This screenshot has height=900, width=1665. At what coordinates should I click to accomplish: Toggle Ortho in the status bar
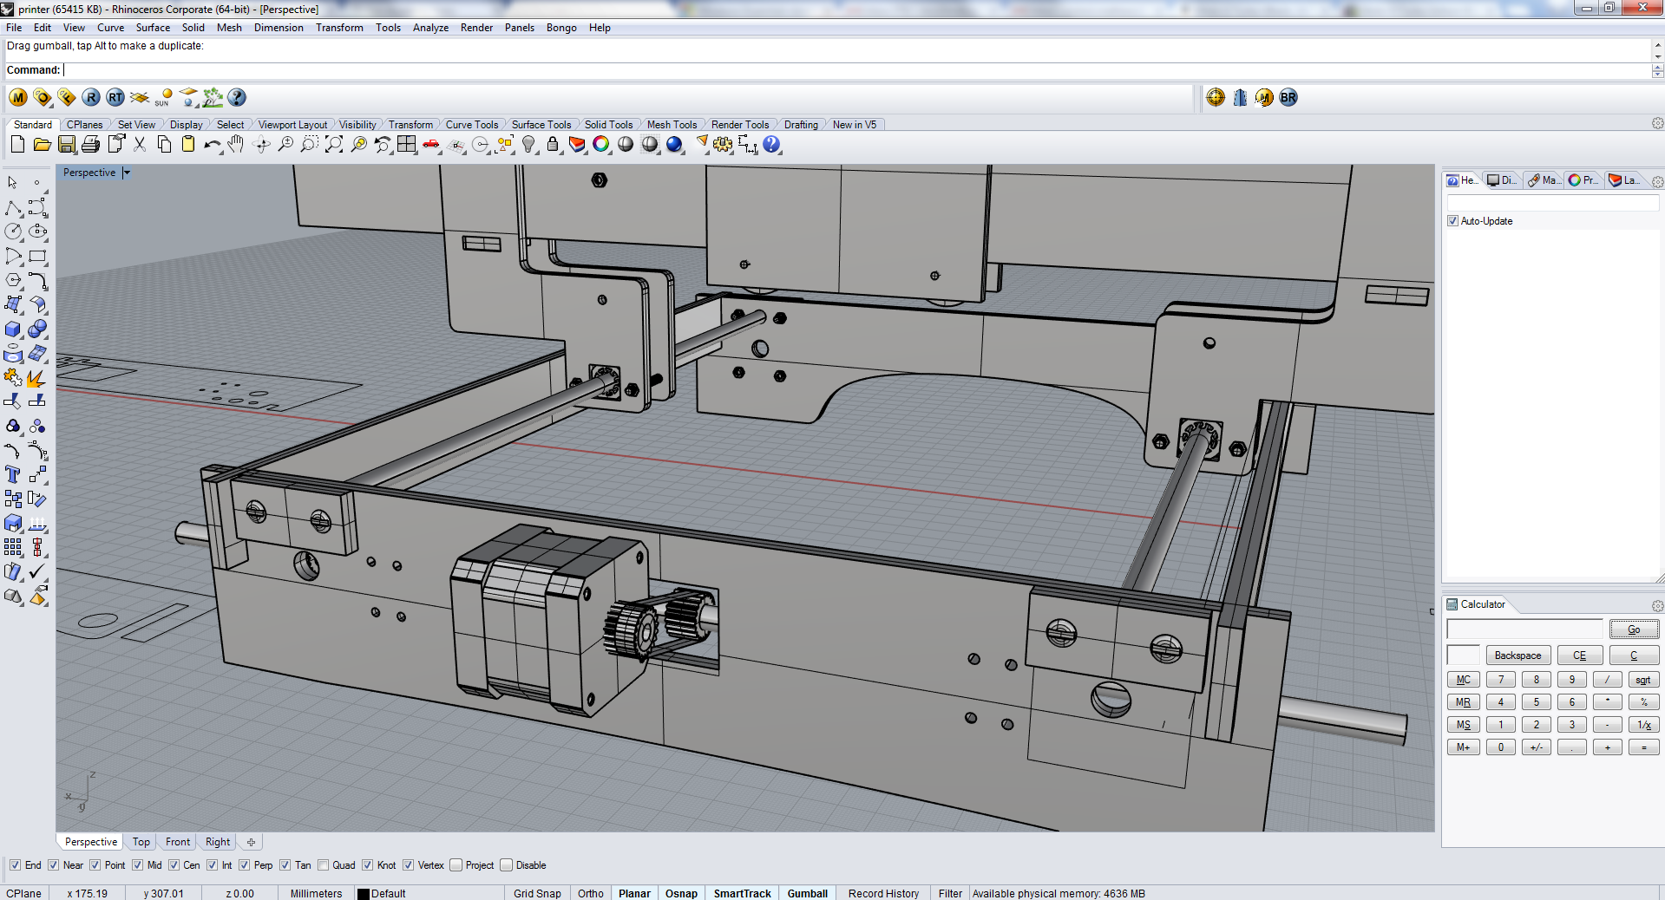(x=591, y=893)
